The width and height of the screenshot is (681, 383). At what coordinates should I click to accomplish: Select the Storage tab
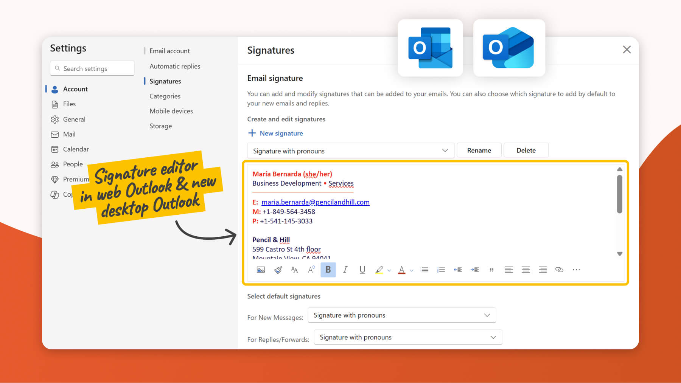coord(160,126)
